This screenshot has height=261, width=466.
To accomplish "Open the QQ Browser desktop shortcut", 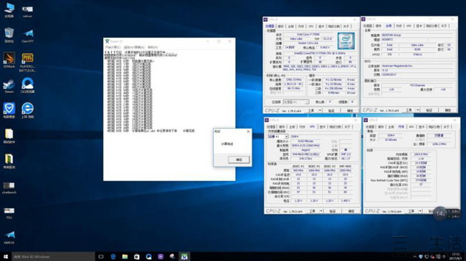I will coord(27,85).
